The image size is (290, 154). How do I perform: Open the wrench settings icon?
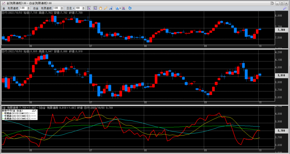[x=285, y=8]
